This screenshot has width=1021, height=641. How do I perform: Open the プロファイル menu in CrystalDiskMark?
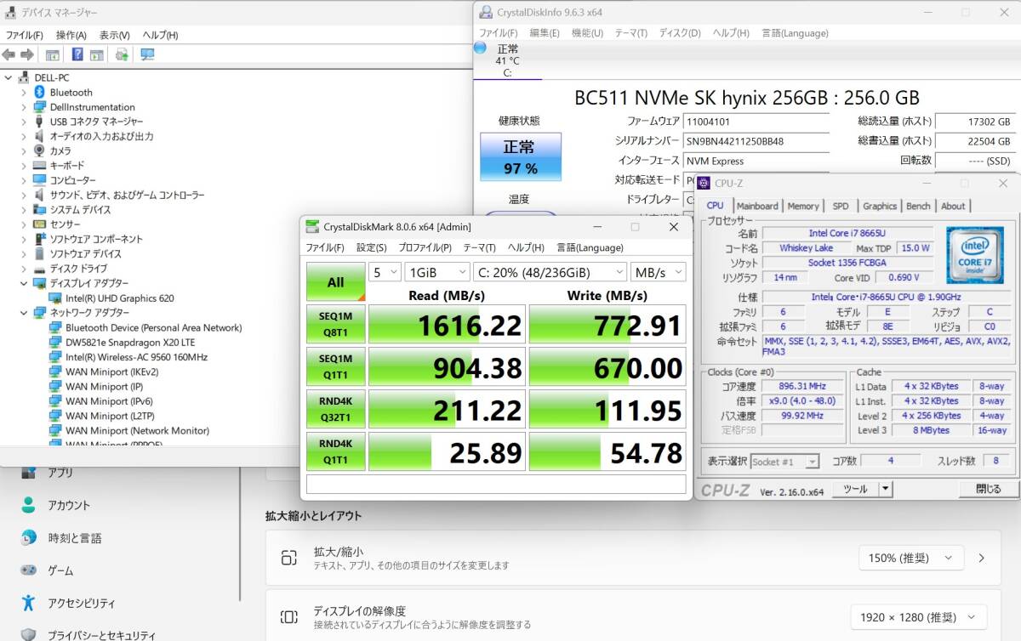click(x=425, y=247)
